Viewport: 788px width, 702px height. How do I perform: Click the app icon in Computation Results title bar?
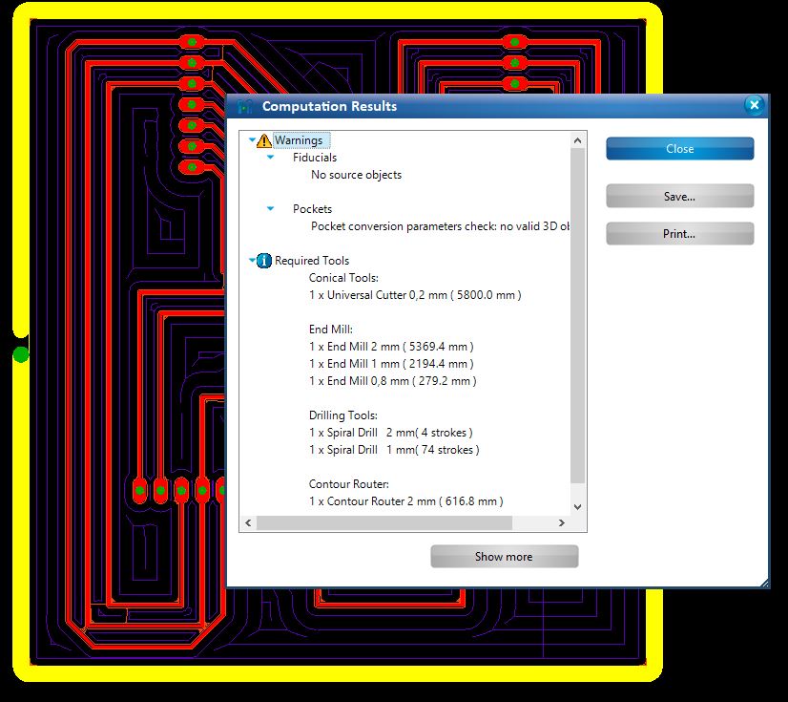tap(245, 106)
